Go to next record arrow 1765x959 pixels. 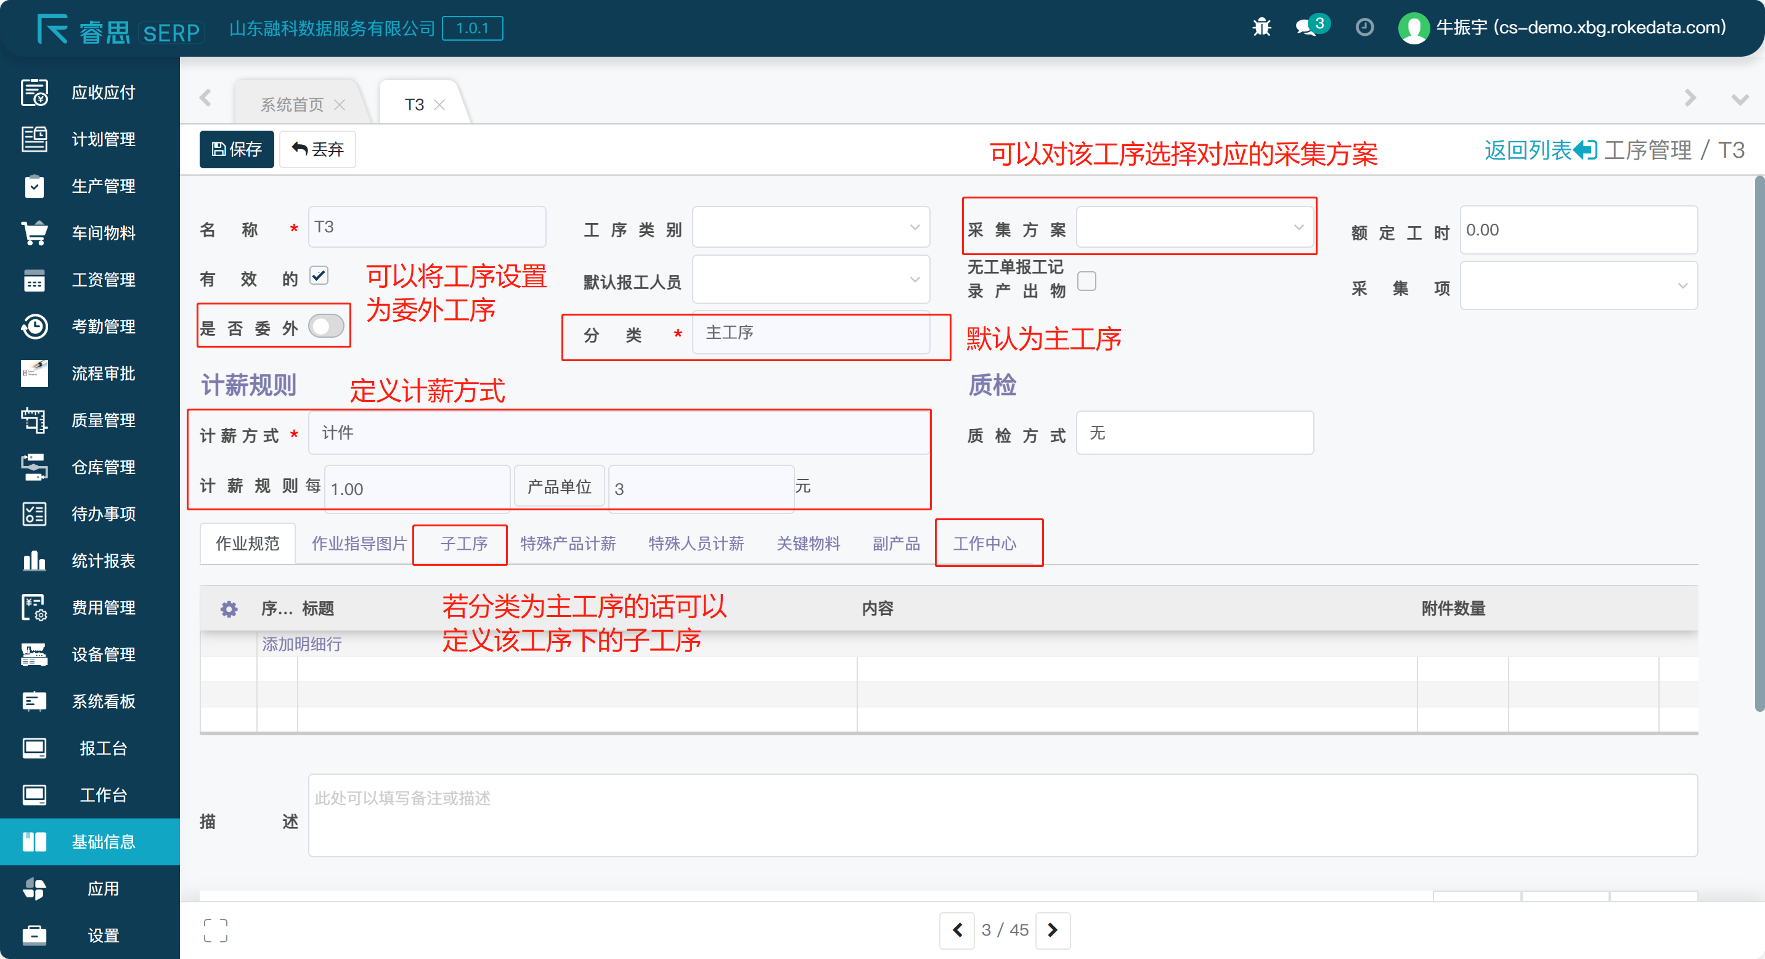tap(1053, 930)
